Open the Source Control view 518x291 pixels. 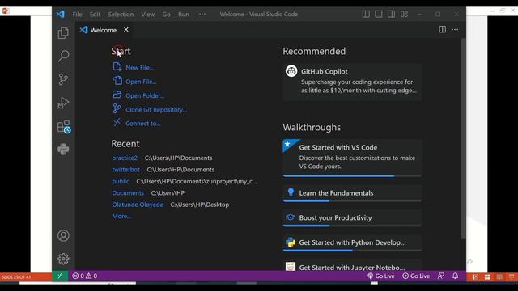[63, 79]
